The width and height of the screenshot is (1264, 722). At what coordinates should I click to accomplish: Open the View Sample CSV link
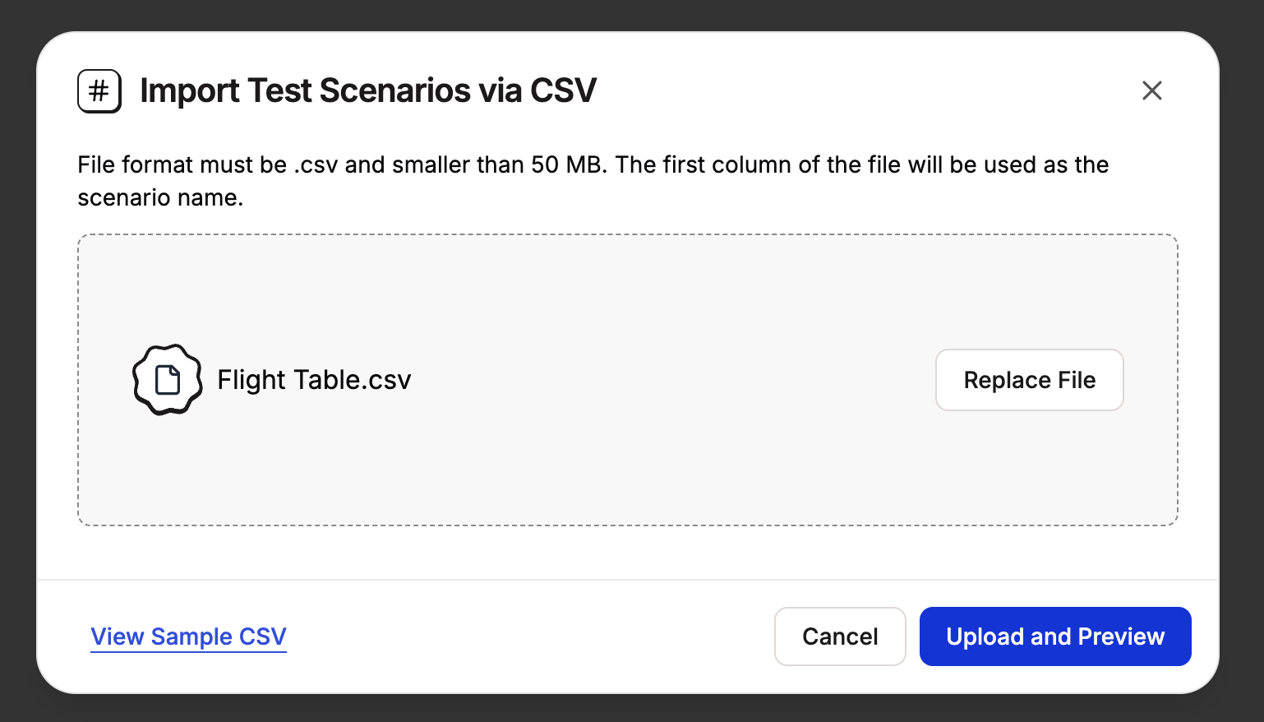(x=188, y=636)
